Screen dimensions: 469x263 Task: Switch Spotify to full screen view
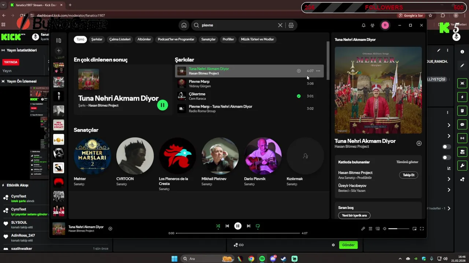tap(422, 229)
